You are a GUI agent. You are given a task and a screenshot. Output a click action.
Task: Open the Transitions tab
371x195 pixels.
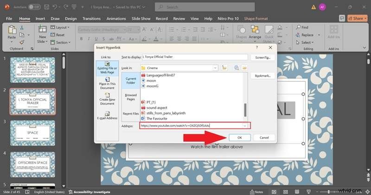pos(91,19)
